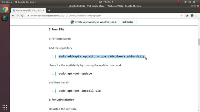Focus the address bar URL
Screen dimensions: 200x112
66,16
